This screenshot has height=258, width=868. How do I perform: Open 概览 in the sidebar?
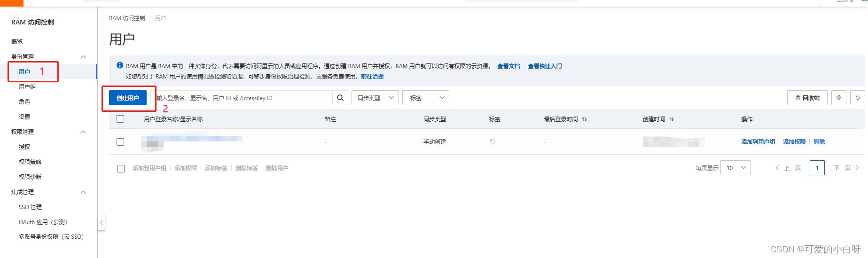17,41
